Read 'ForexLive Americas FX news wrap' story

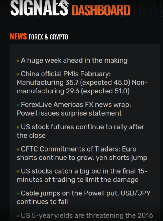pos(74,109)
